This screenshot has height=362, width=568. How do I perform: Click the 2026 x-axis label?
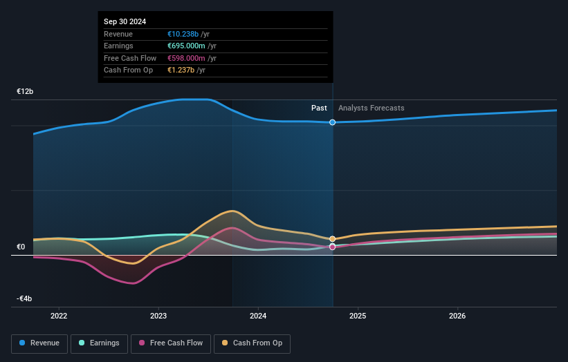pos(457,316)
